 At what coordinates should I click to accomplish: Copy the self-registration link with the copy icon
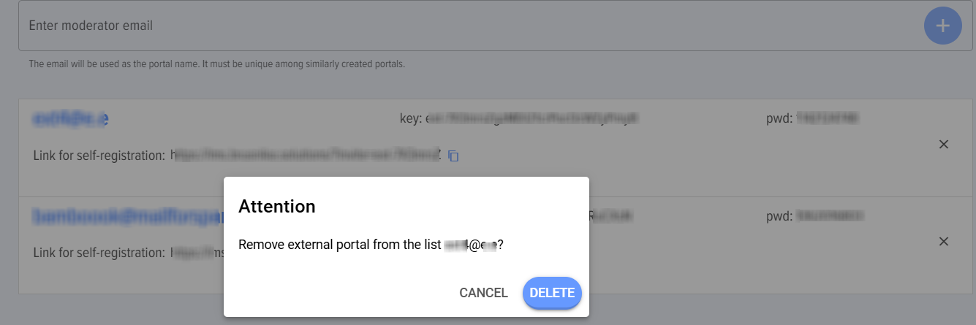click(x=453, y=156)
